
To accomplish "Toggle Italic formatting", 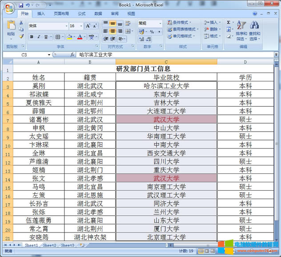I will coord(39,37).
